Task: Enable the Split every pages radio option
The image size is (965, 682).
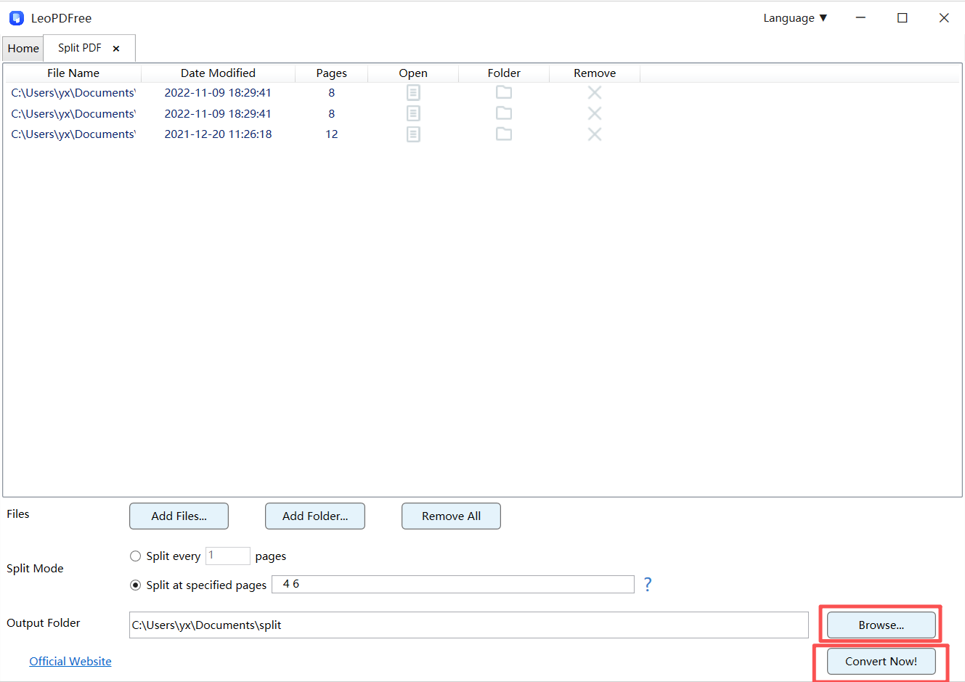Action: [135, 556]
